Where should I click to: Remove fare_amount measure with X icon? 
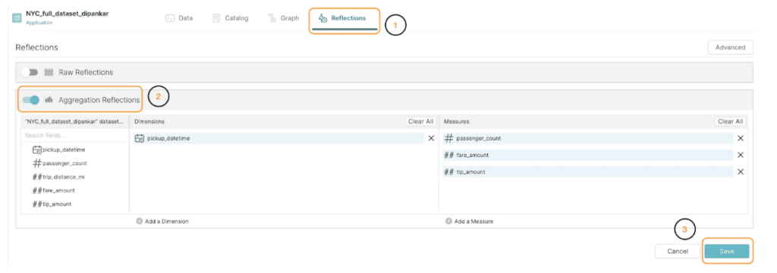741,155
